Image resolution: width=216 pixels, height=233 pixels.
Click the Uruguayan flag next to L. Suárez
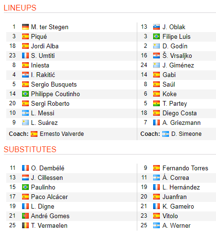(25, 122)
